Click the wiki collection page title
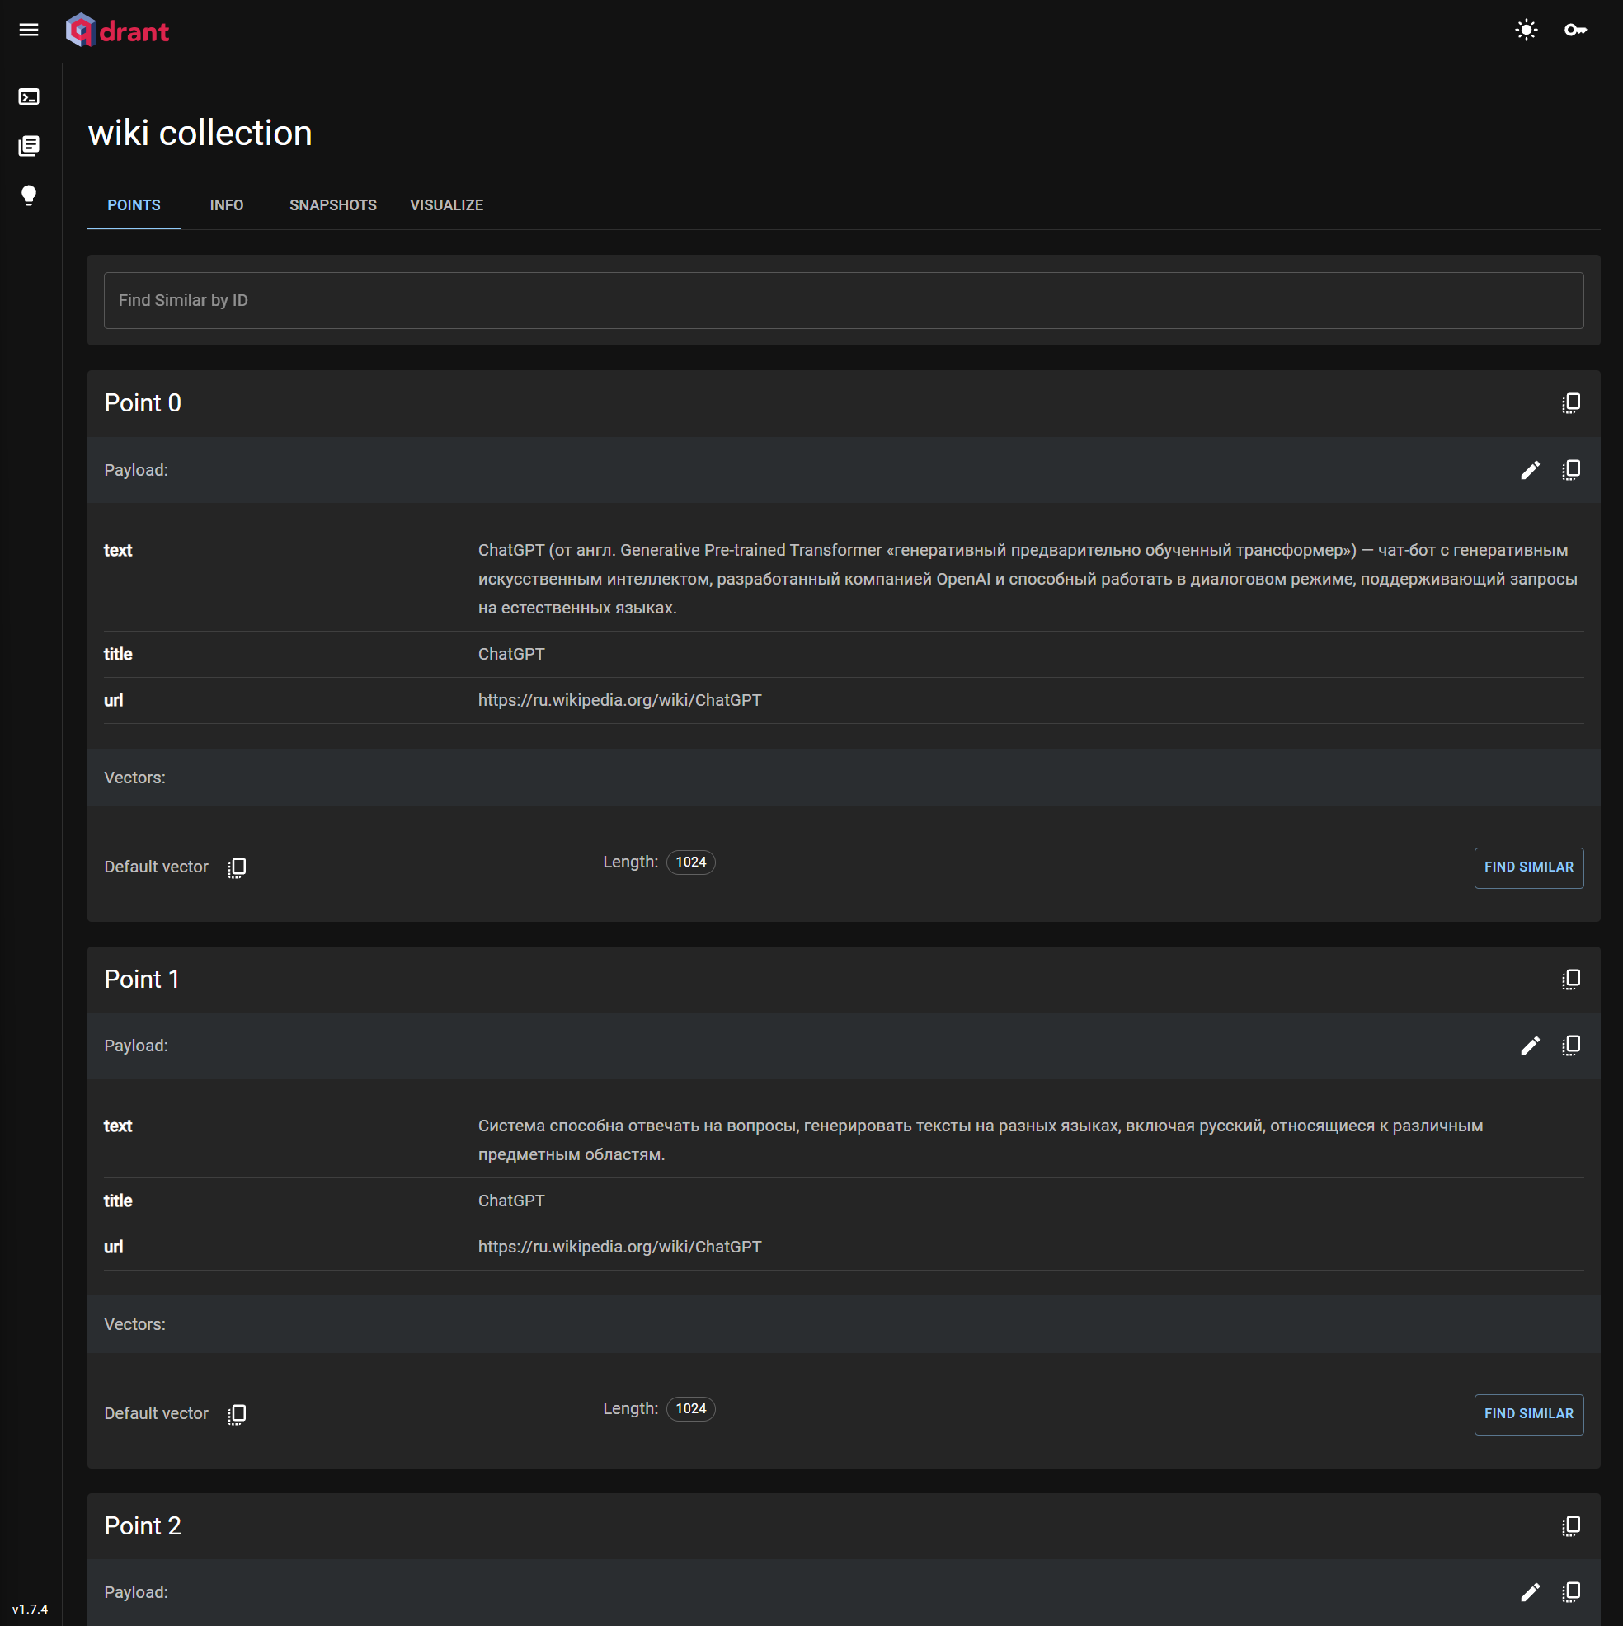Viewport: 1623px width, 1626px height. click(x=200, y=133)
